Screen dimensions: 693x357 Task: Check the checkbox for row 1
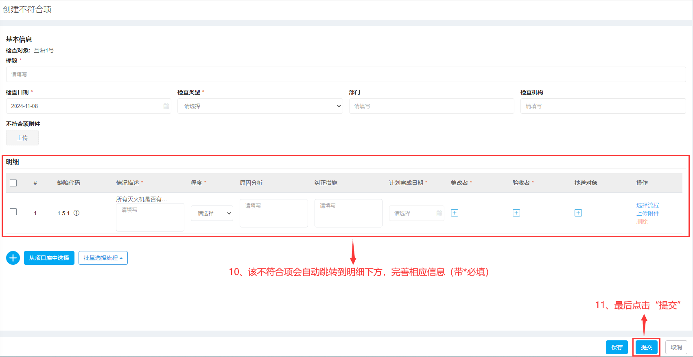point(13,212)
